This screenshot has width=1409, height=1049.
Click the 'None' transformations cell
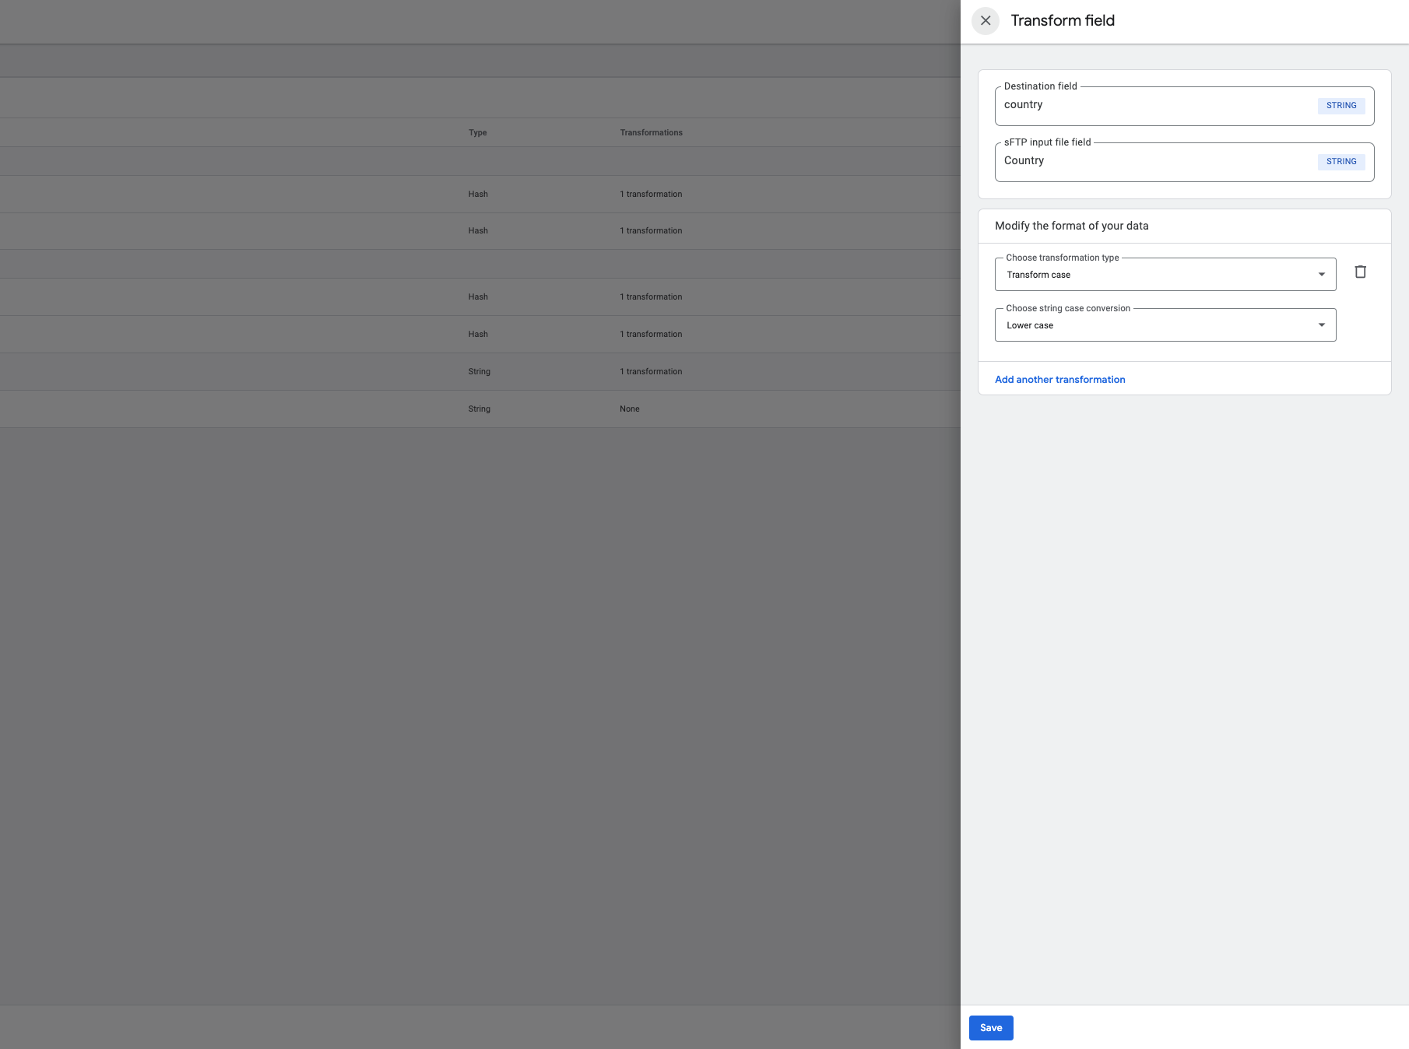tap(629, 409)
